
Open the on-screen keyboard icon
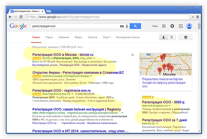click(x=122, y=26)
